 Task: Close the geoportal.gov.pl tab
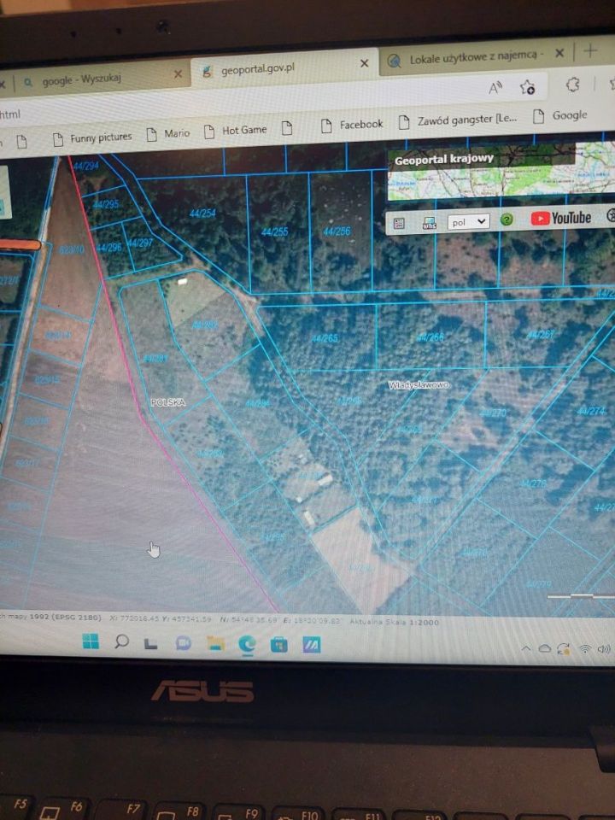pyautogui.click(x=365, y=63)
